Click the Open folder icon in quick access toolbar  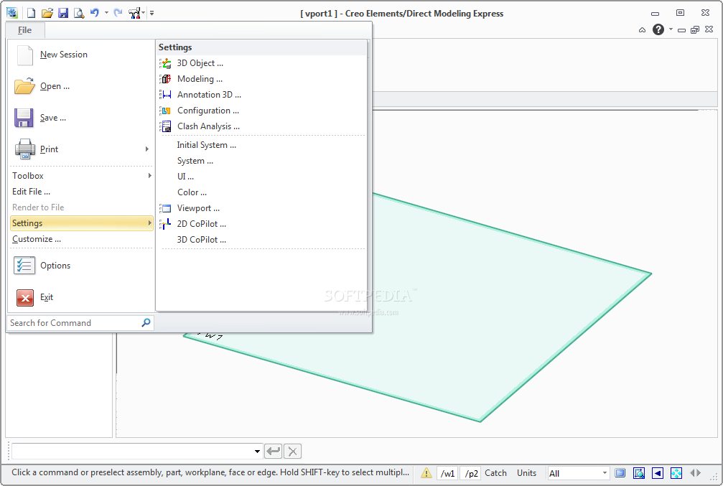47,13
